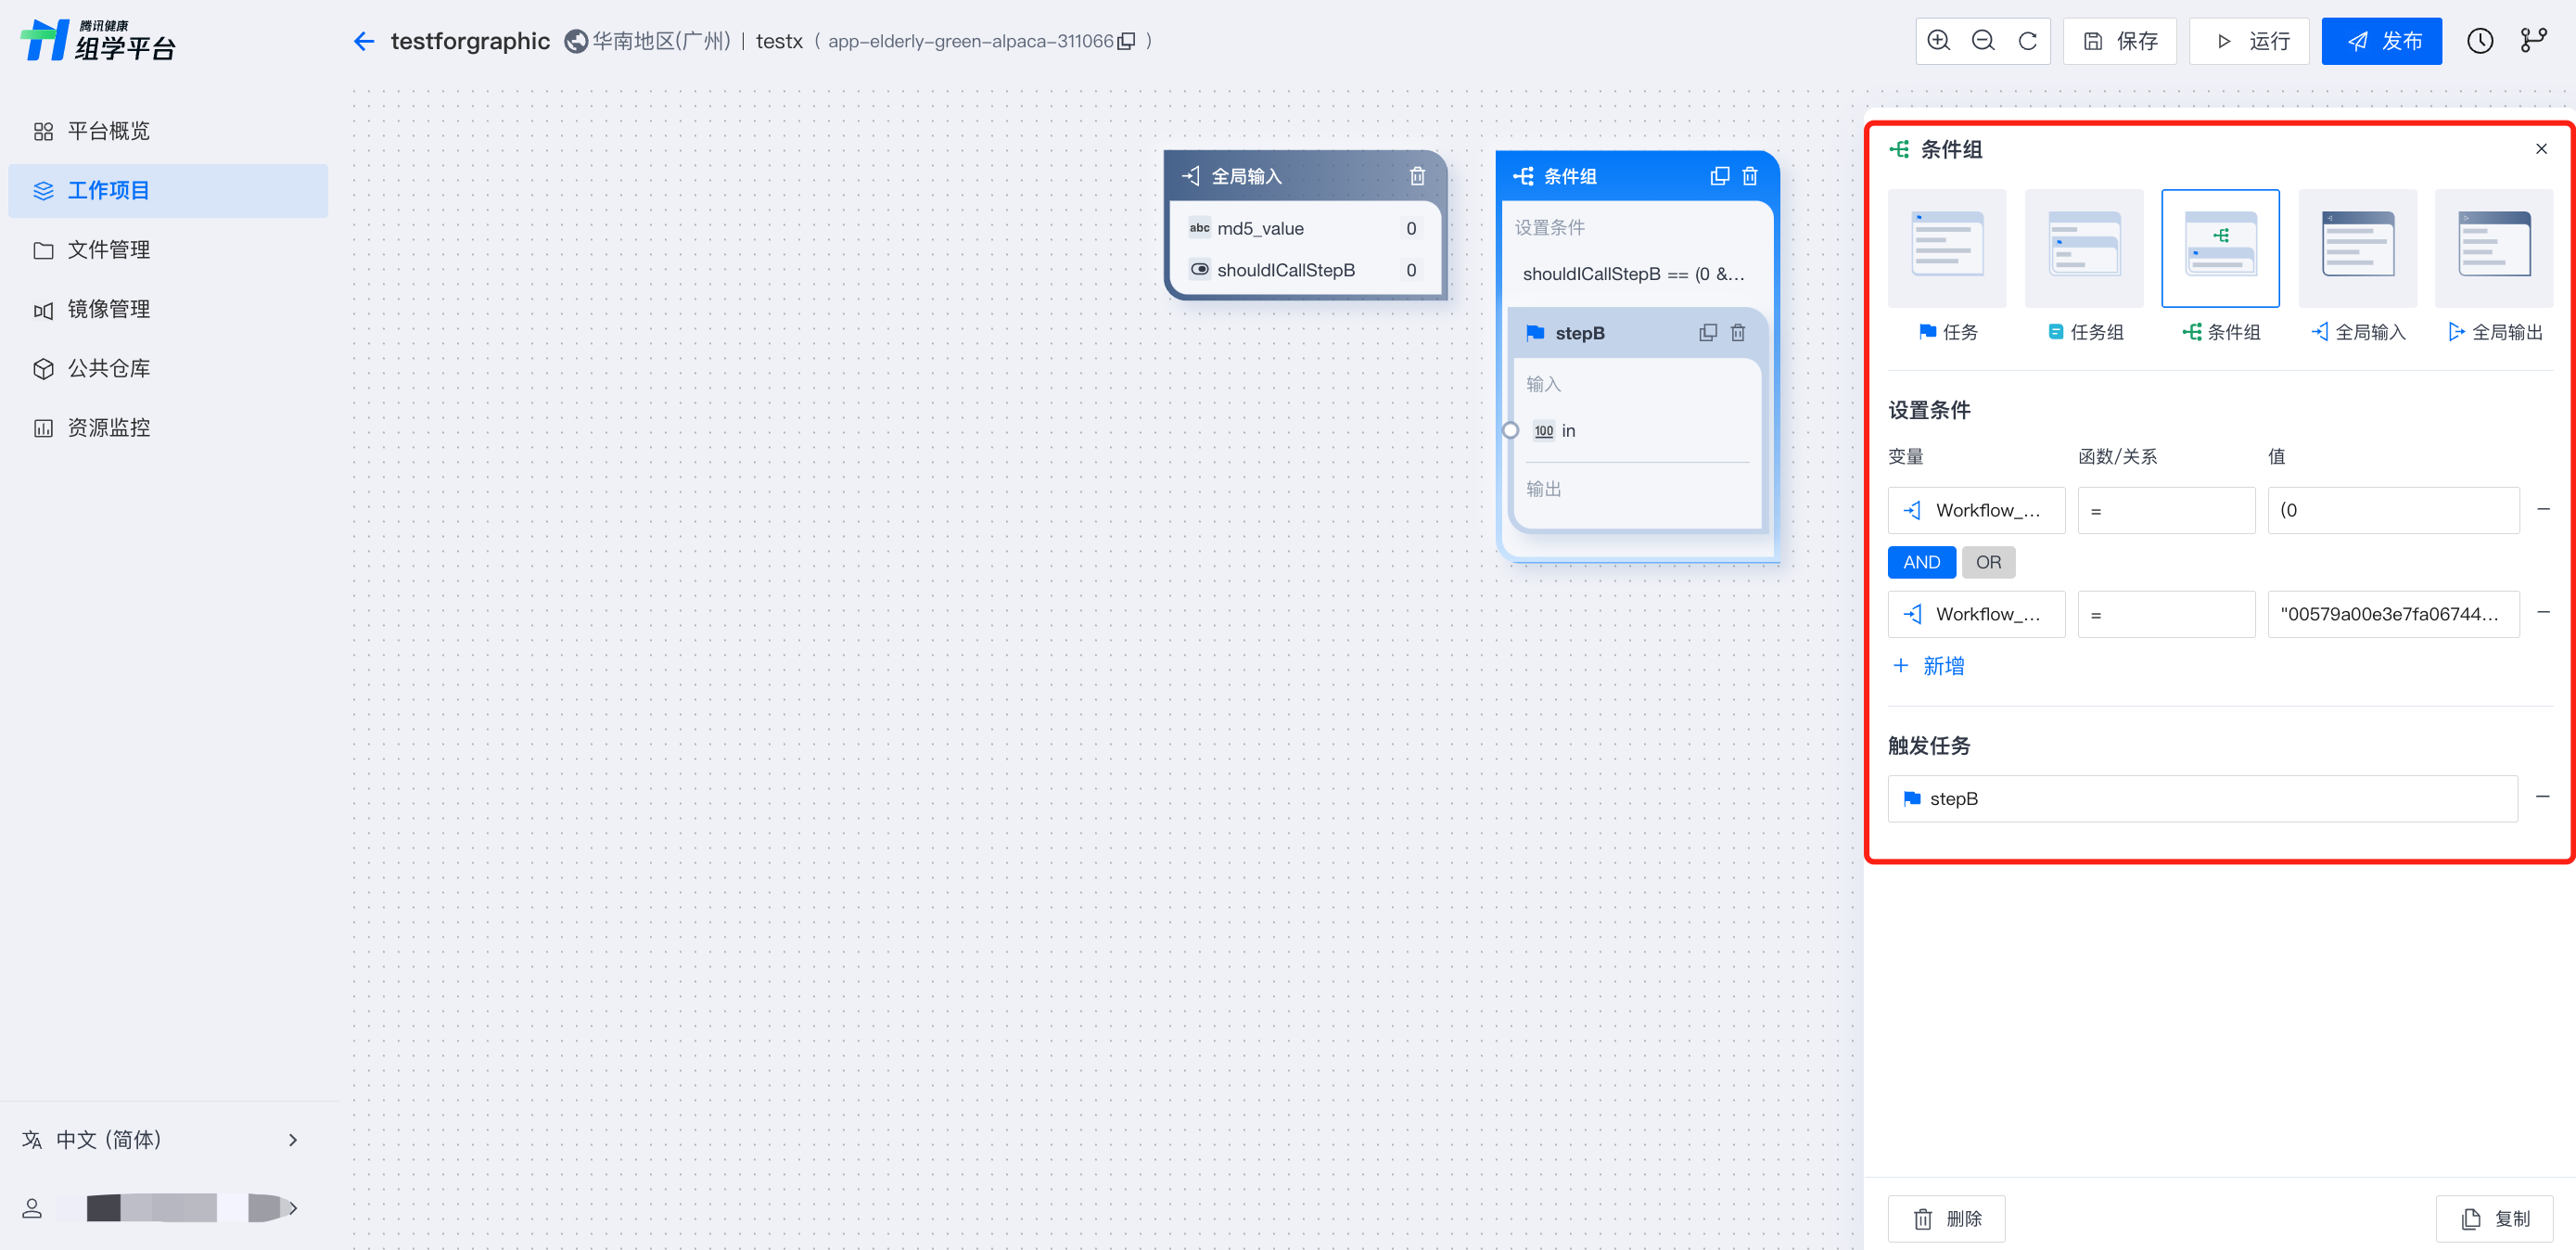The image size is (2576, 1250).
Task: Open version history clock icon
Action: pos(2479,41)
